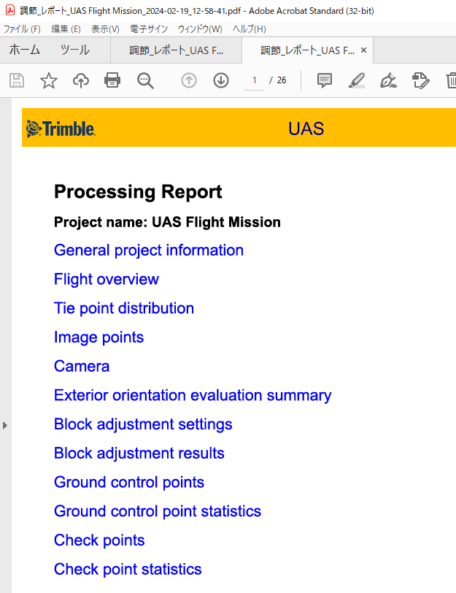Expand the left navigation pane arrow
The height and width of the screenshot is (593, 456).
coord(5,425)
